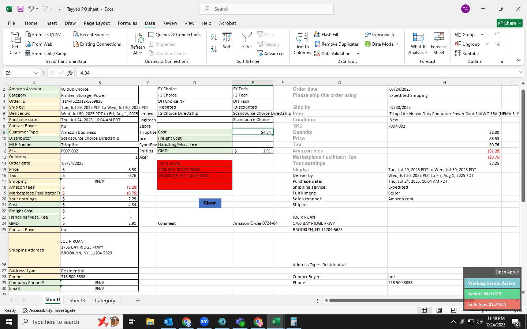Open Zoom from taskbar
Viewport: 527px width, 329px height.
204,322
